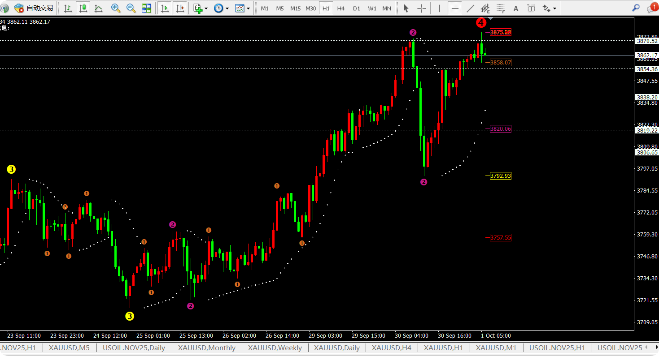Open the XAUUSD,Daily chart tab
This screenshot has height=356, width=659.
tap(337, 348)
